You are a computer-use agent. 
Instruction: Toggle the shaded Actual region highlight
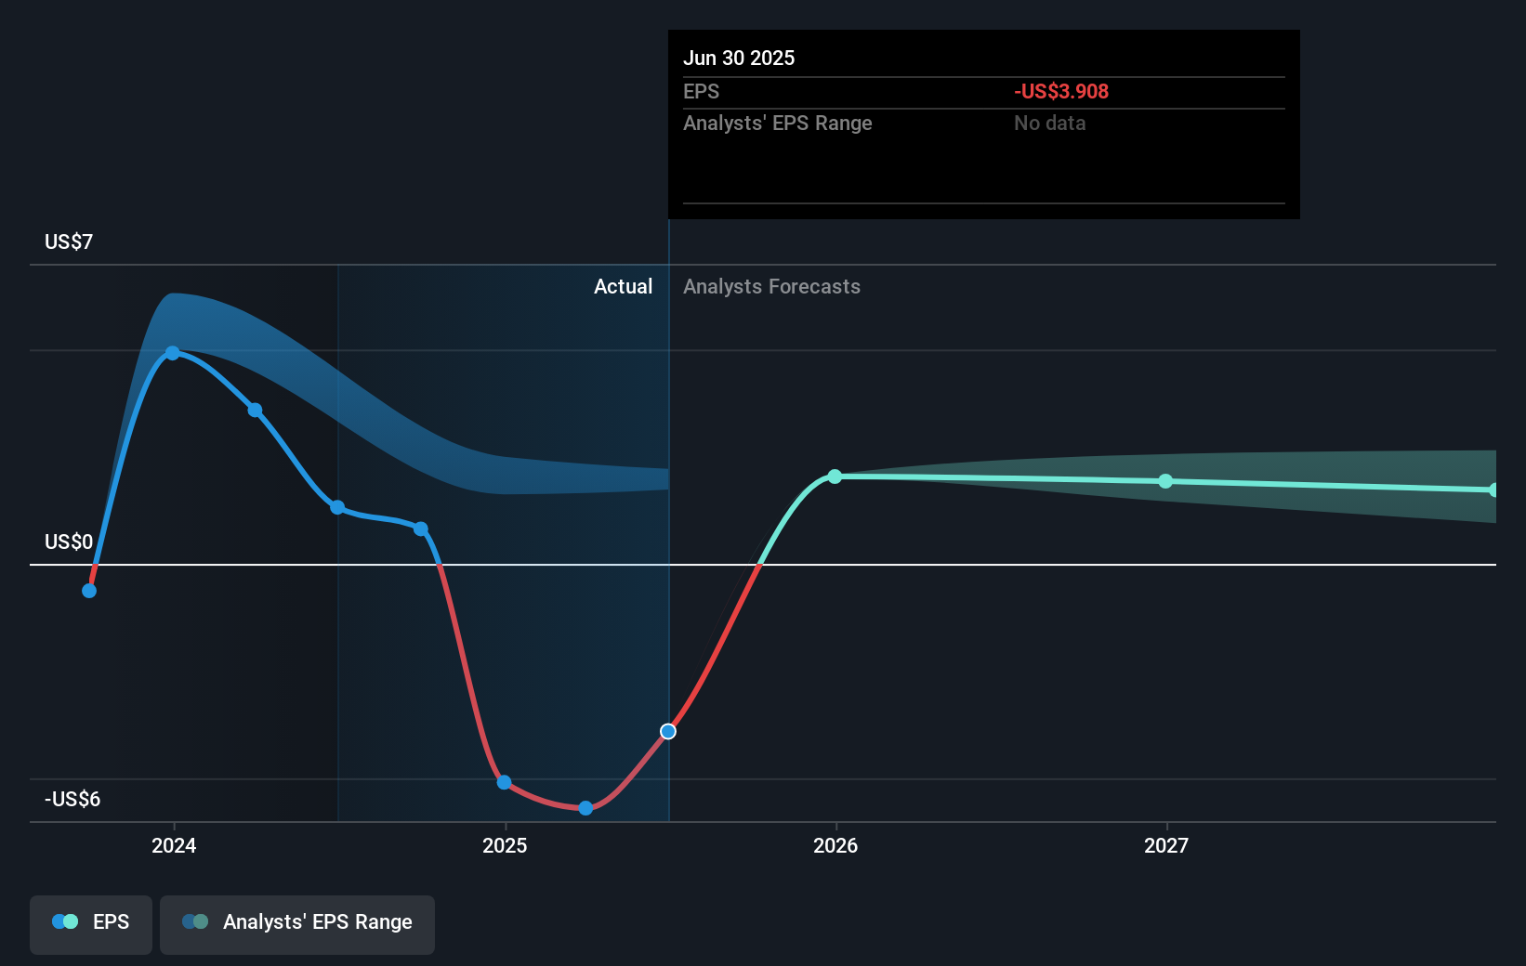(502, 539)
